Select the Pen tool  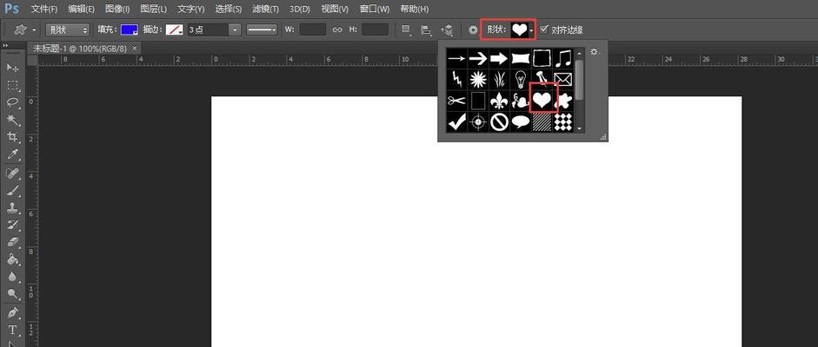tap(12, 314)
